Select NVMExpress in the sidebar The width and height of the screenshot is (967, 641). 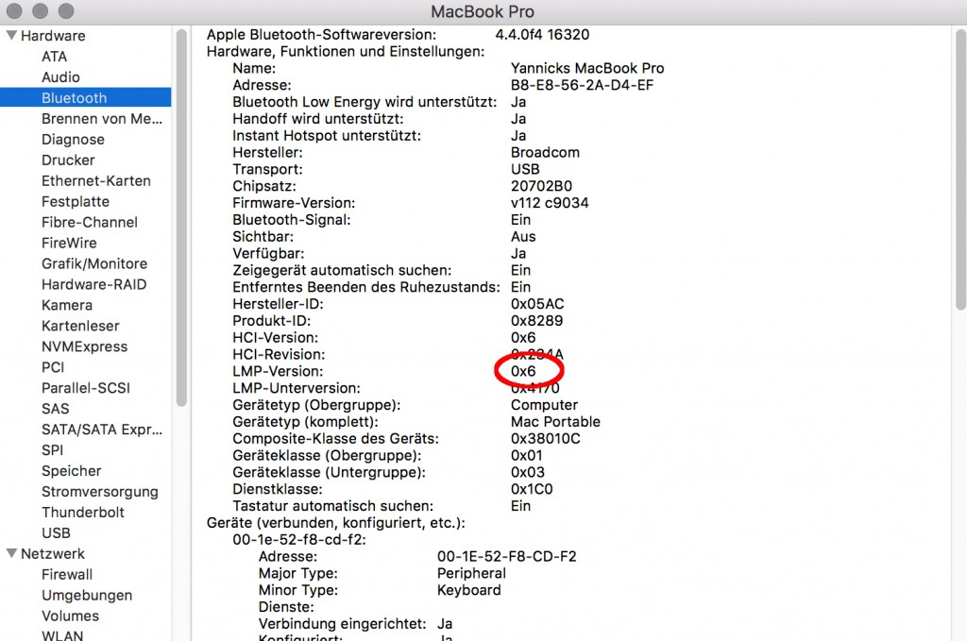point(85,346)
